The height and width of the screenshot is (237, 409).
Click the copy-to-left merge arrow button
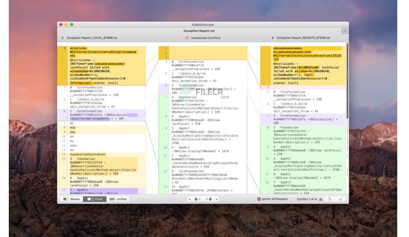(209, 199)
